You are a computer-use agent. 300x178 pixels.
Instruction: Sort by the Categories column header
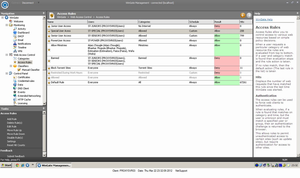click(x=163, y=22)
